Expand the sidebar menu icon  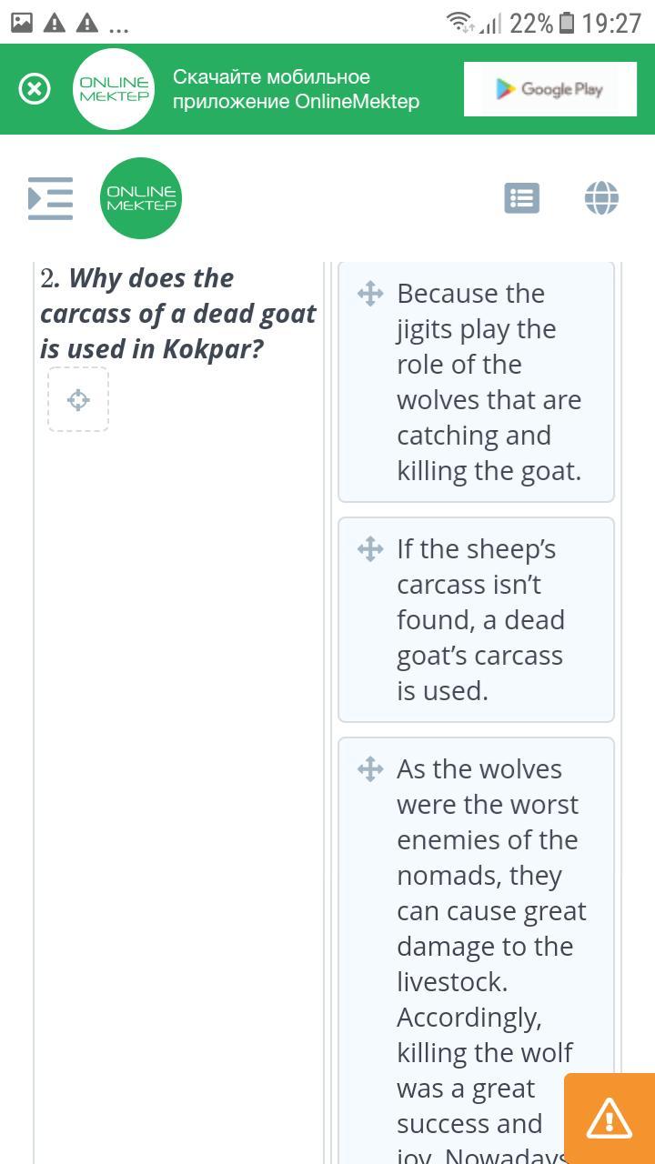[x=50, y=198]
